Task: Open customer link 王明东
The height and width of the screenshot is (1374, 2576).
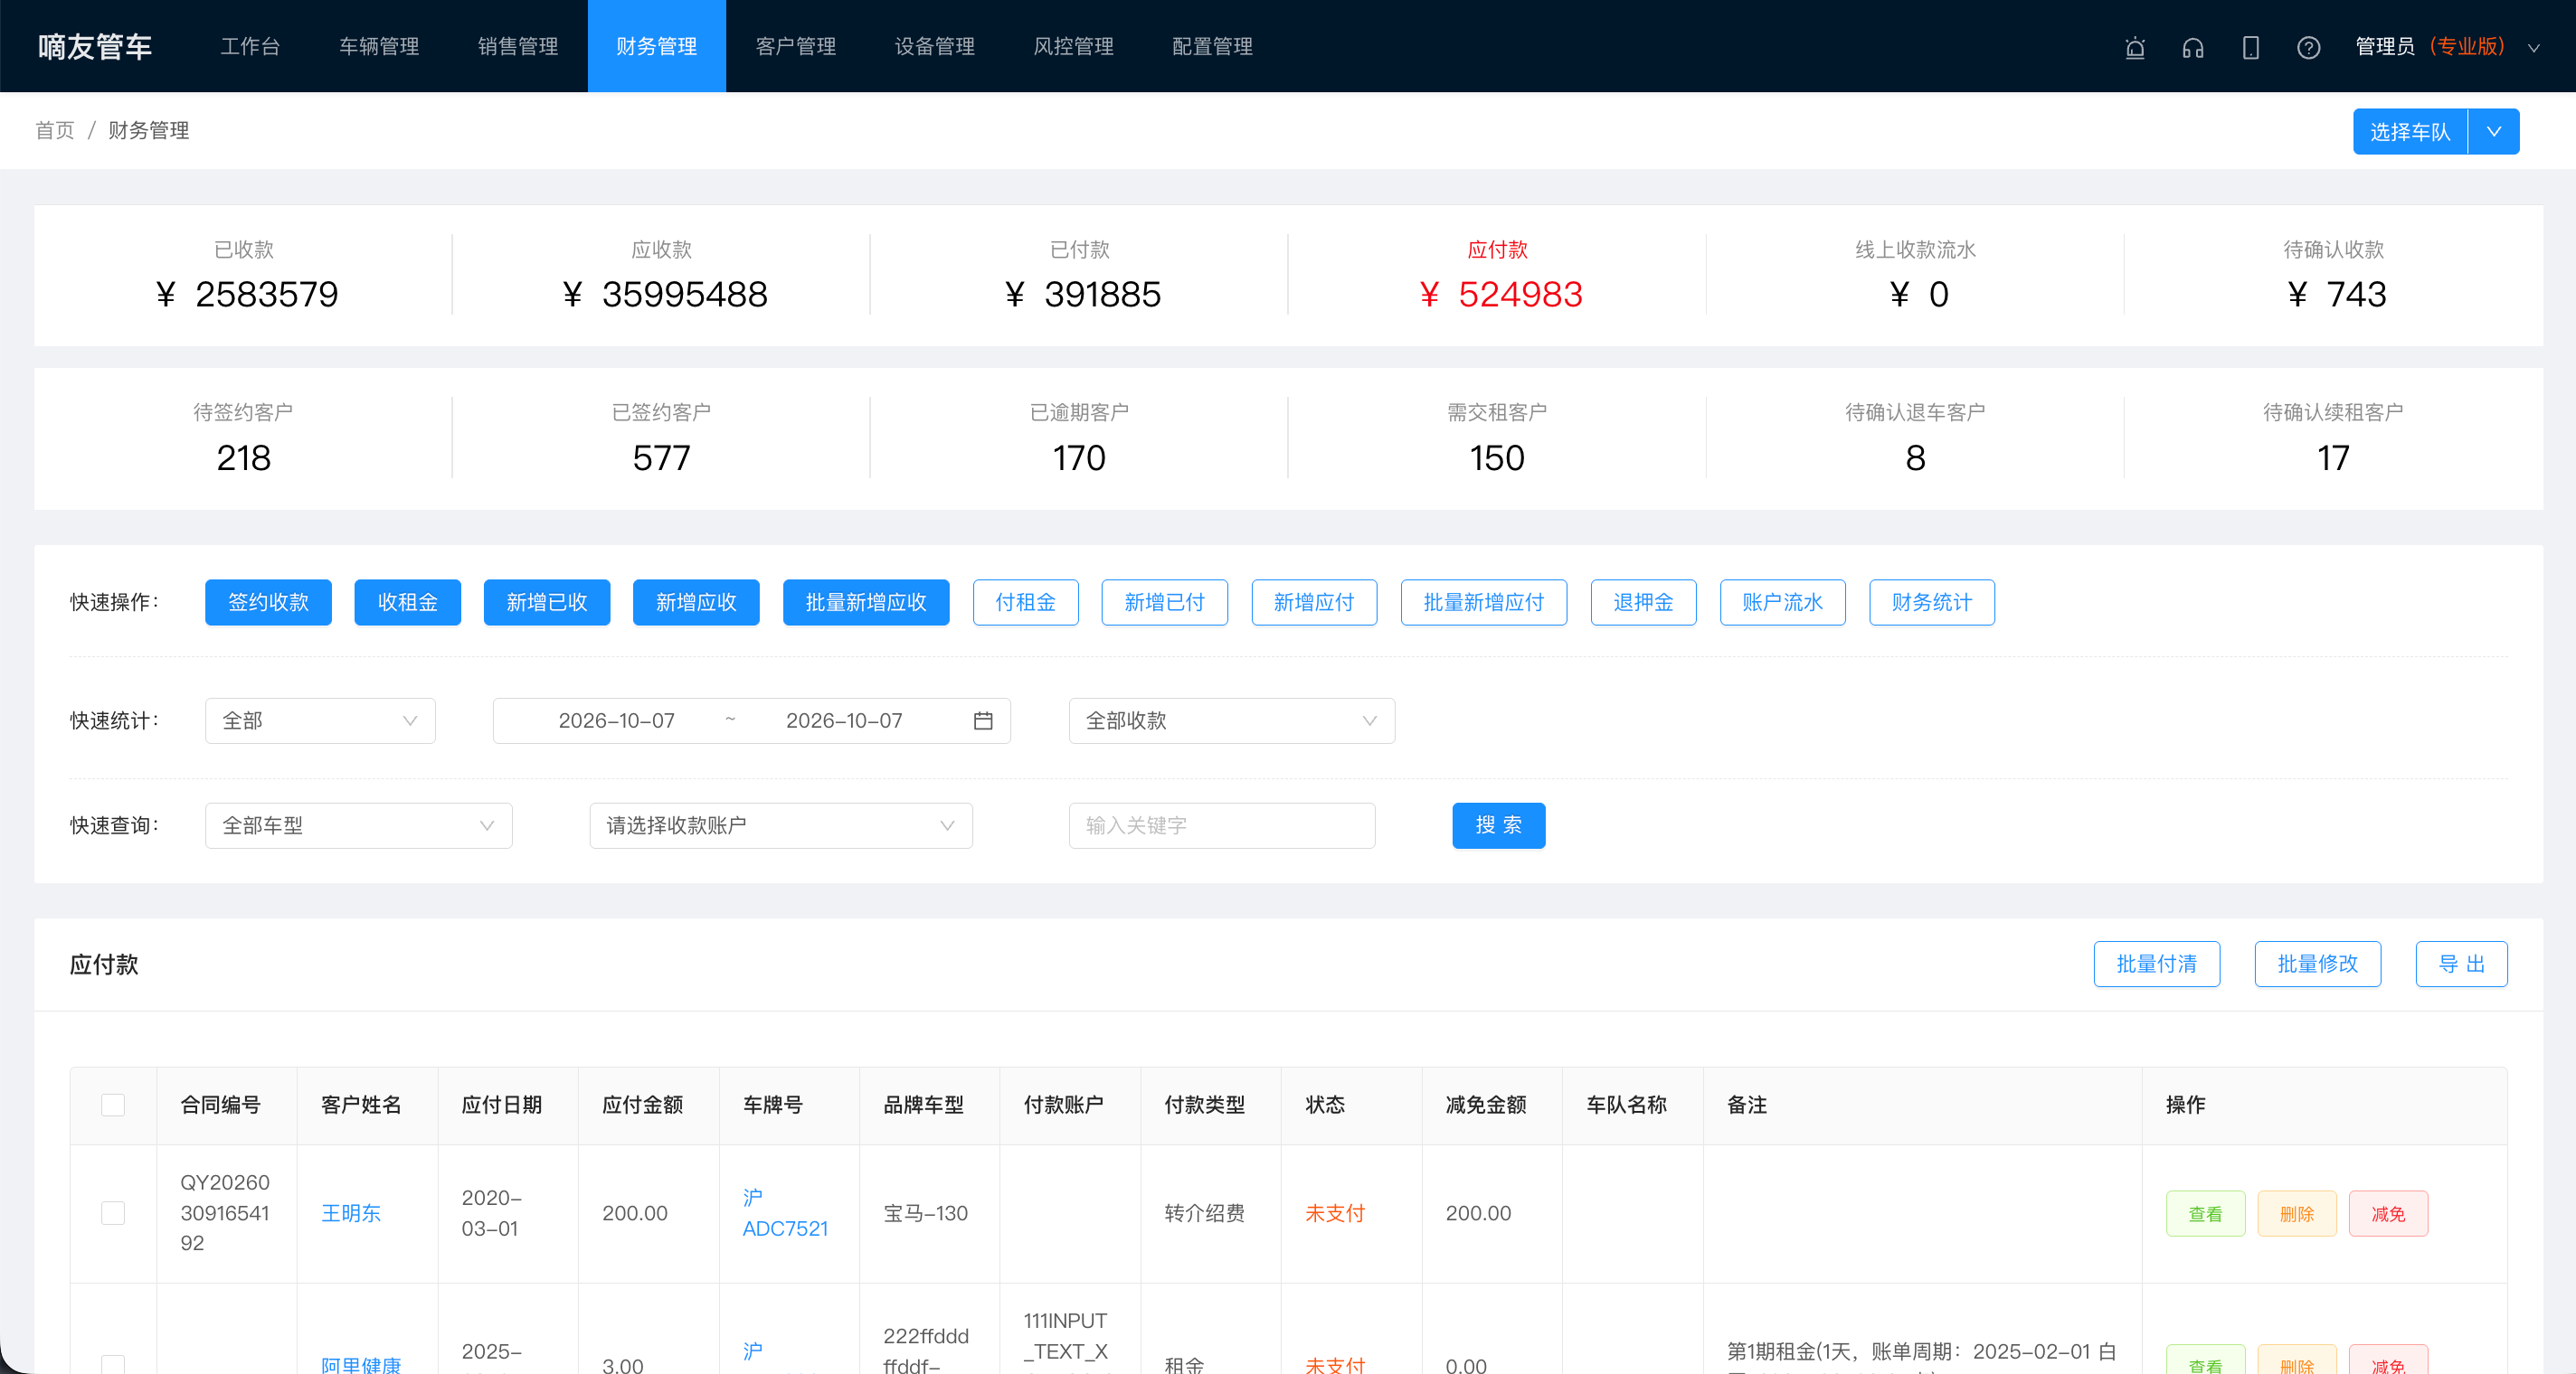Action: pyautogui.click(x=351, y=1213)
